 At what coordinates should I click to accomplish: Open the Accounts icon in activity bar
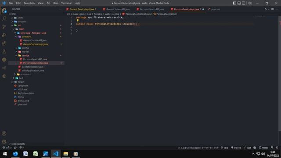tap(4, 133)
